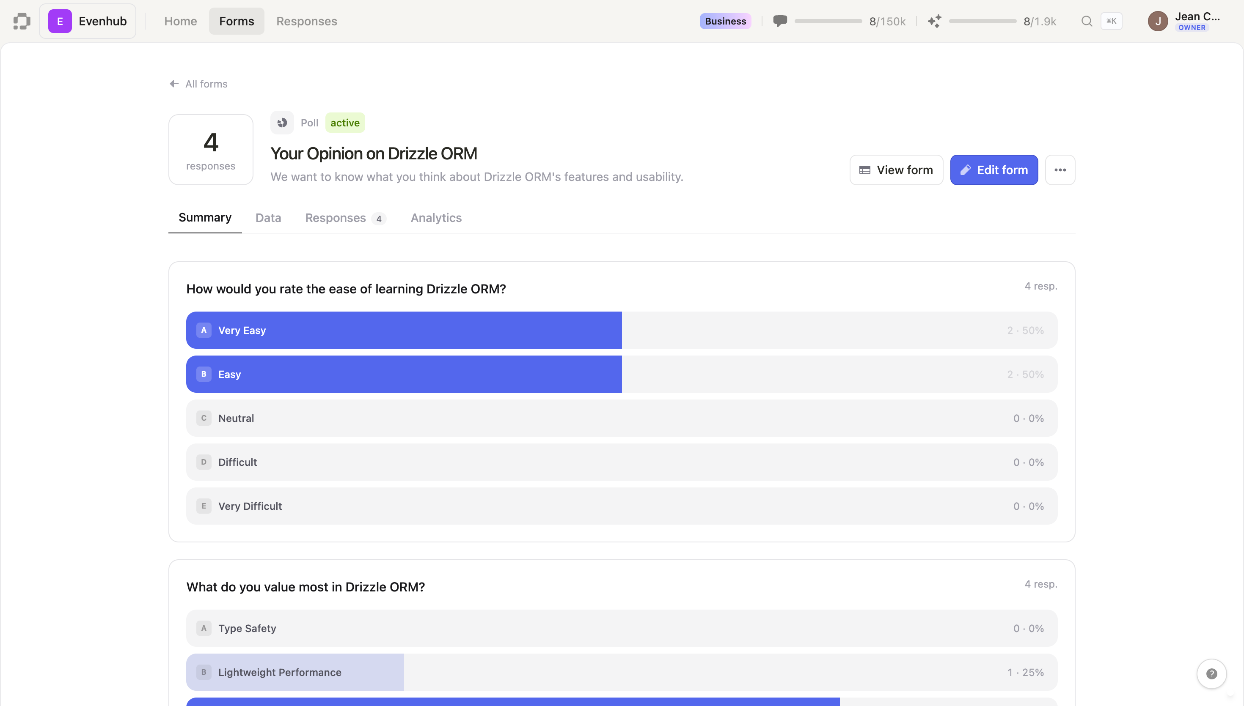Go to the Home nav item

coord(181,21)
